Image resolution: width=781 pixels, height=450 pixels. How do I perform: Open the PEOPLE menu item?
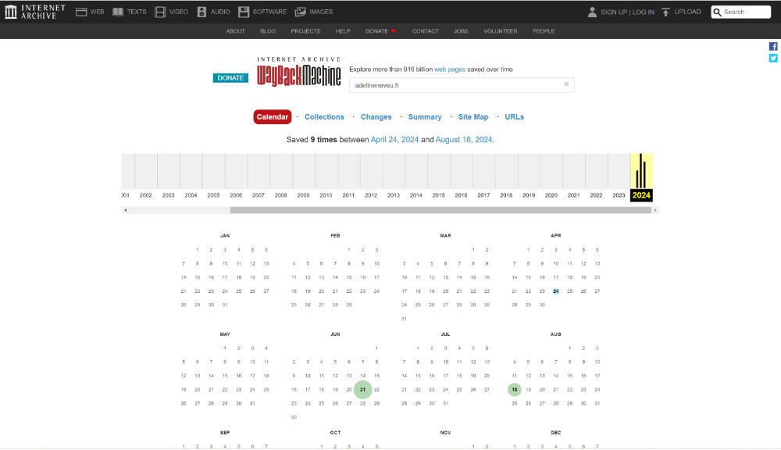[x=544, y=31]
